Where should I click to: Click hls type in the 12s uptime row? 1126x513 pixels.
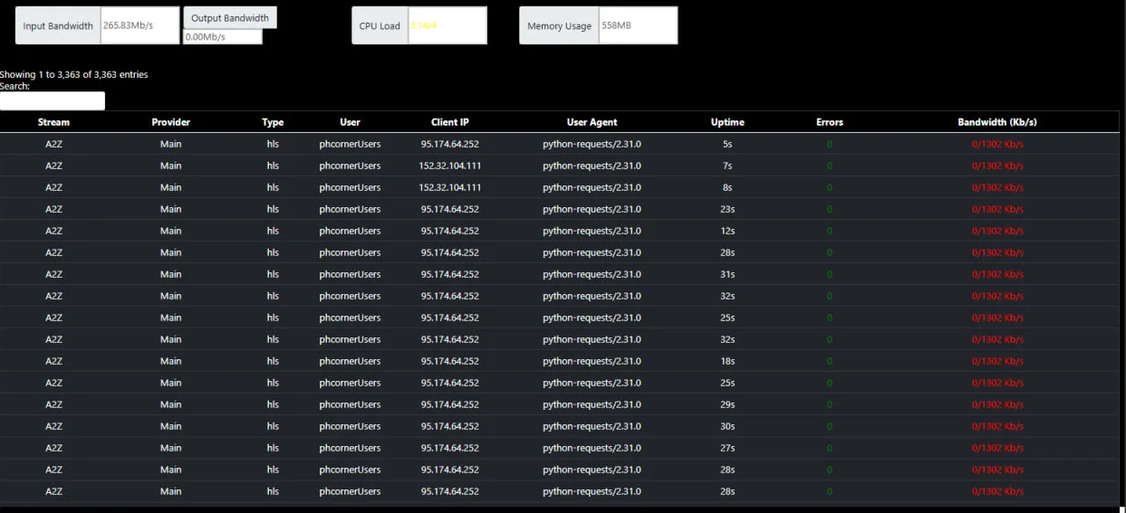[273, 231]
